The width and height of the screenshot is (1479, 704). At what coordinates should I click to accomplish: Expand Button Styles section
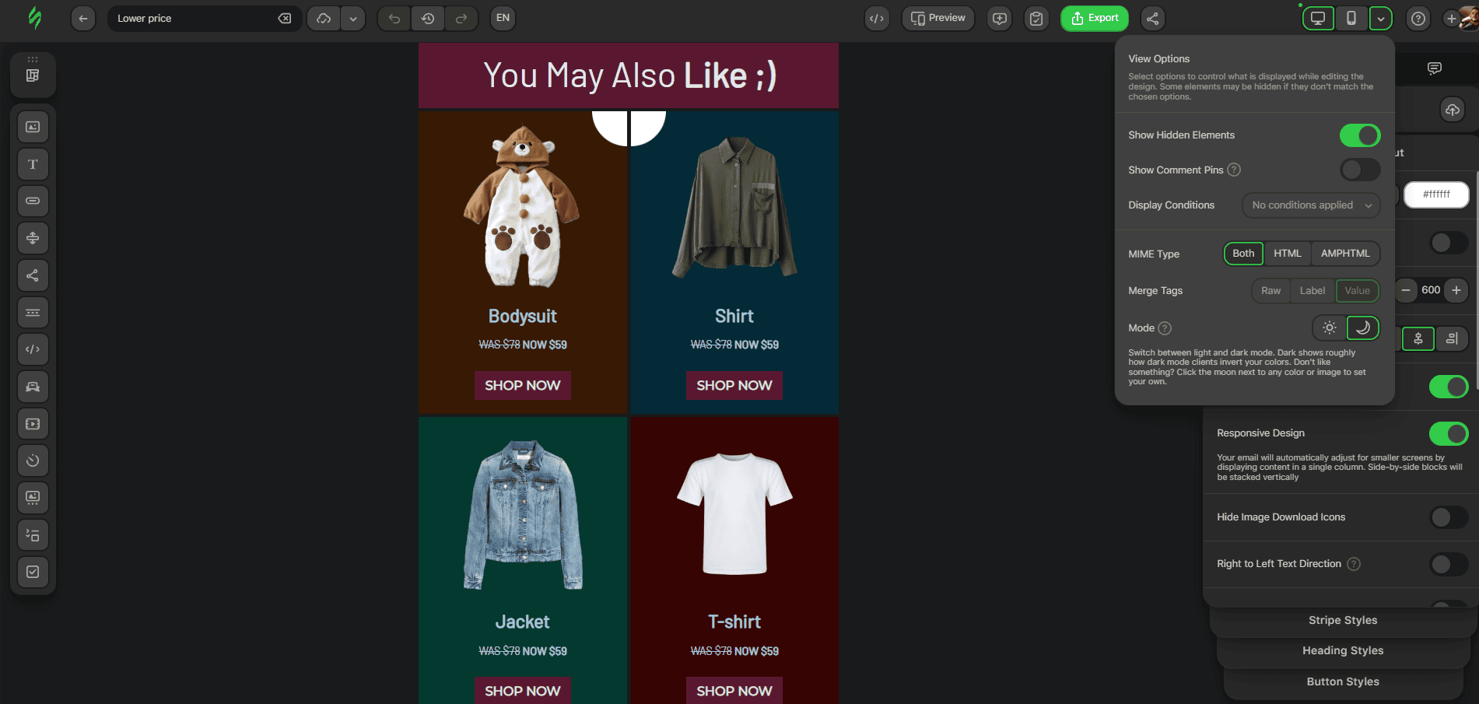1343,681
